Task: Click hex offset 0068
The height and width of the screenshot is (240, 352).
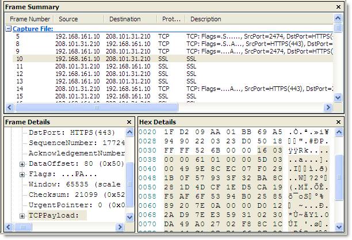Action: point(147,215)
